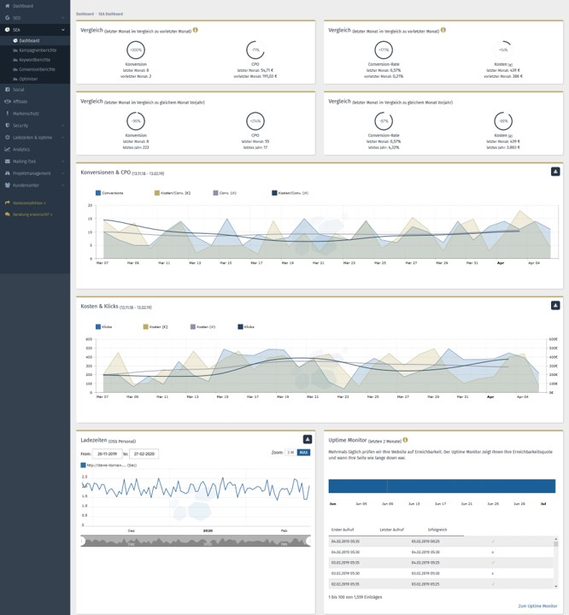Click the -71% CPO circle gauge
Viewport: 569px width, 615px height.
(255, 50)
